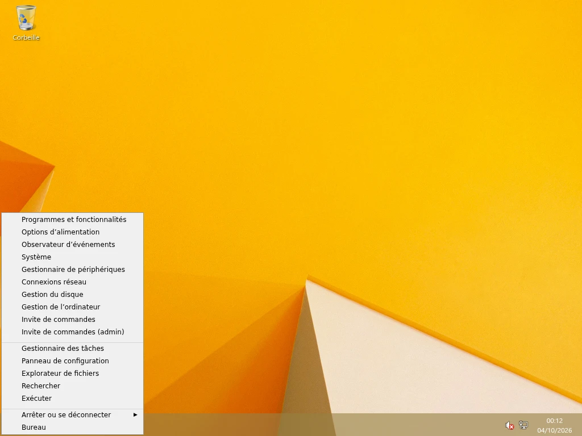Viewport: 582px width, 436px height.
Task: Select Options d'alimentation
Action: [x=72, y=232]
